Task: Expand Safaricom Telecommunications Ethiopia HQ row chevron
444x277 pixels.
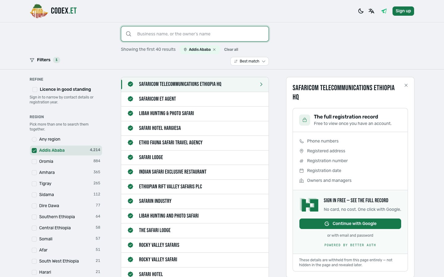Action: [261, 84]
